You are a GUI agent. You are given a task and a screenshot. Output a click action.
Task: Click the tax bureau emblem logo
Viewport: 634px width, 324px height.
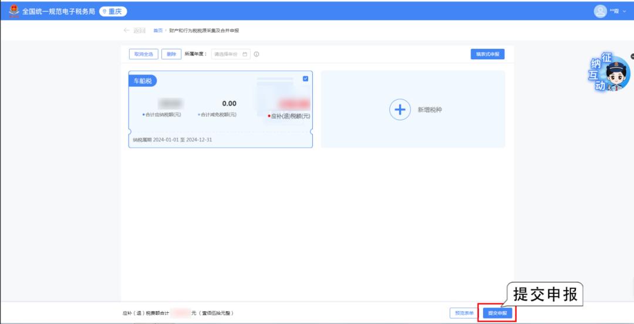pos(14,11)
